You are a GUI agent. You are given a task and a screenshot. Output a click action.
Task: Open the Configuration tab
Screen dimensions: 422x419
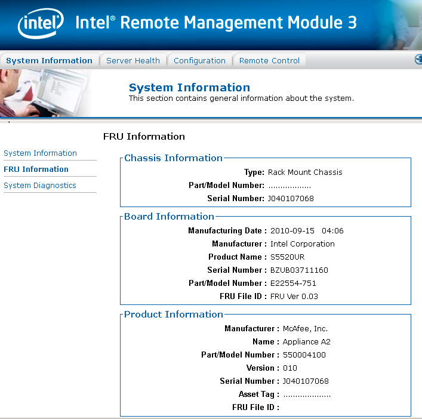199,61
